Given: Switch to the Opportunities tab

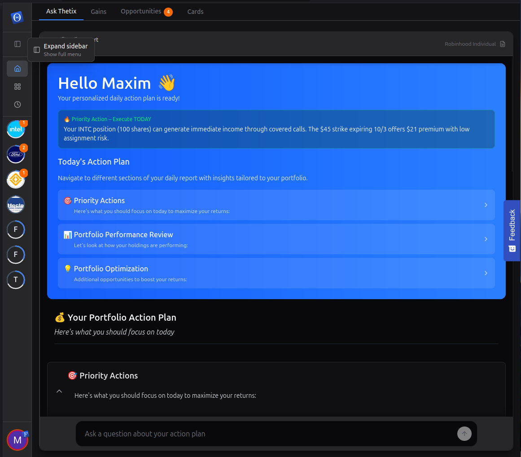Looking at the screenshot, I should pos(141,12).
